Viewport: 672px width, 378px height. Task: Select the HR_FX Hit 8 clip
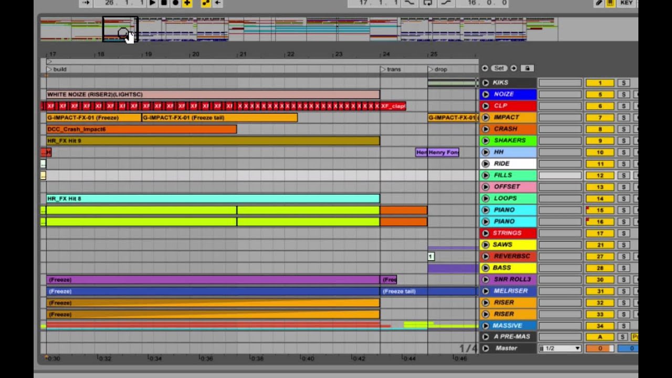[x=213, y=198]
